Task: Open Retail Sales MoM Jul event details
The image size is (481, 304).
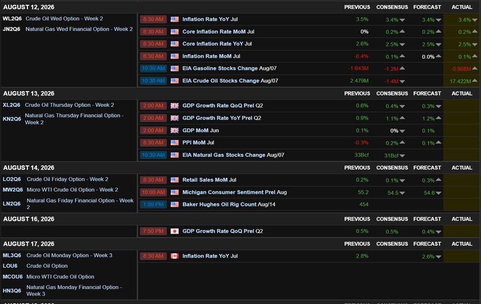Action: pos(209,180)
